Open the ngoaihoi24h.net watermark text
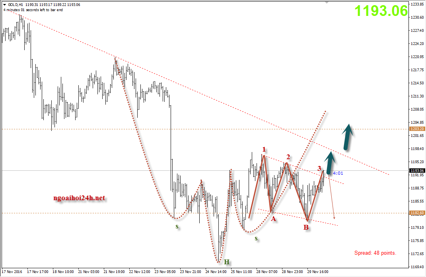This screenshot has height=277, width=426. (x=79, y=198)
